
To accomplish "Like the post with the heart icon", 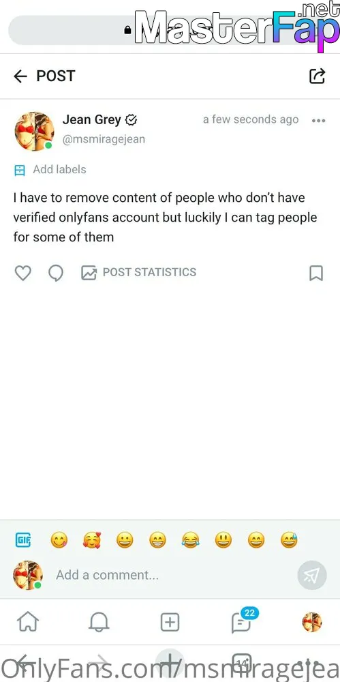I will (22, 273).
